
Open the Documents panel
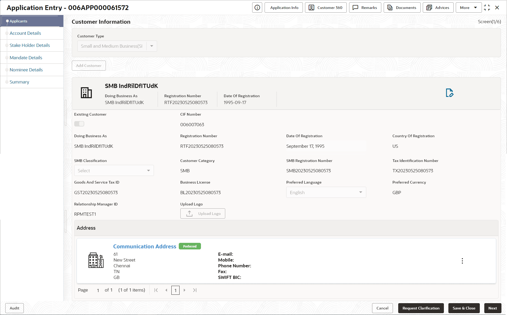coord(402,8)
